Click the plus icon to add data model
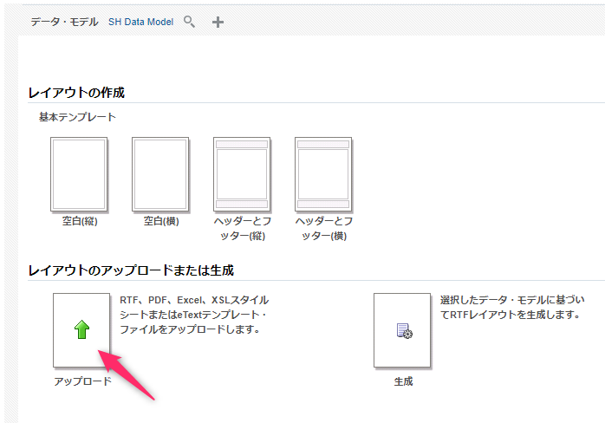The image size is (605, 423). coord(218,22)
